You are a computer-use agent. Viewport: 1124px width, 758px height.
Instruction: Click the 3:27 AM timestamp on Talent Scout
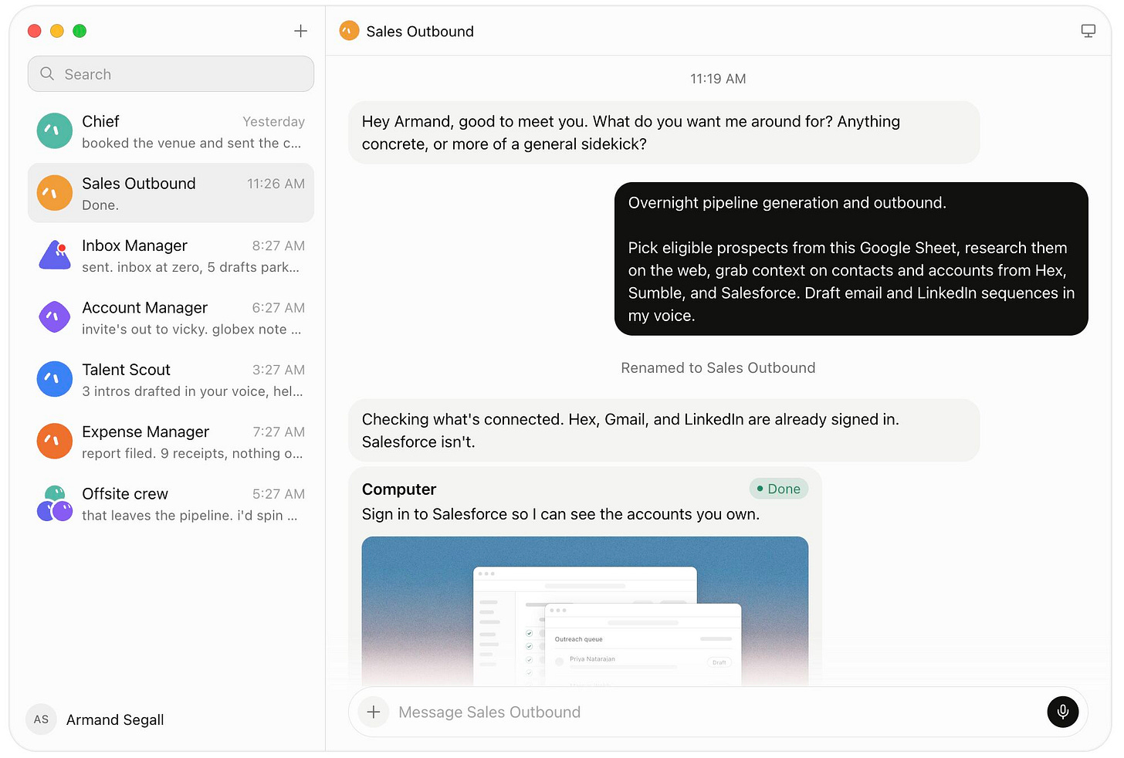(279, 370)
